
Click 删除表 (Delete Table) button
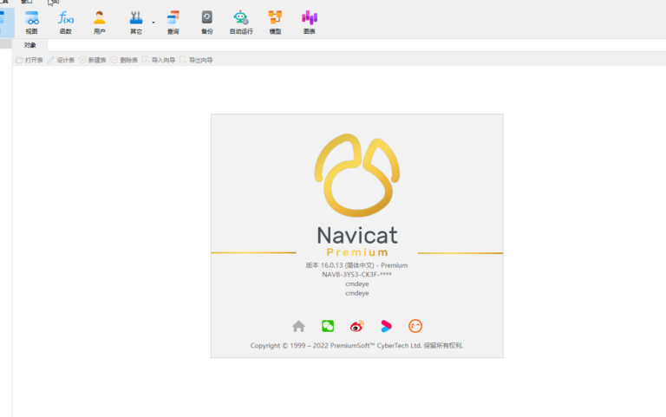(x=124, y=60)
